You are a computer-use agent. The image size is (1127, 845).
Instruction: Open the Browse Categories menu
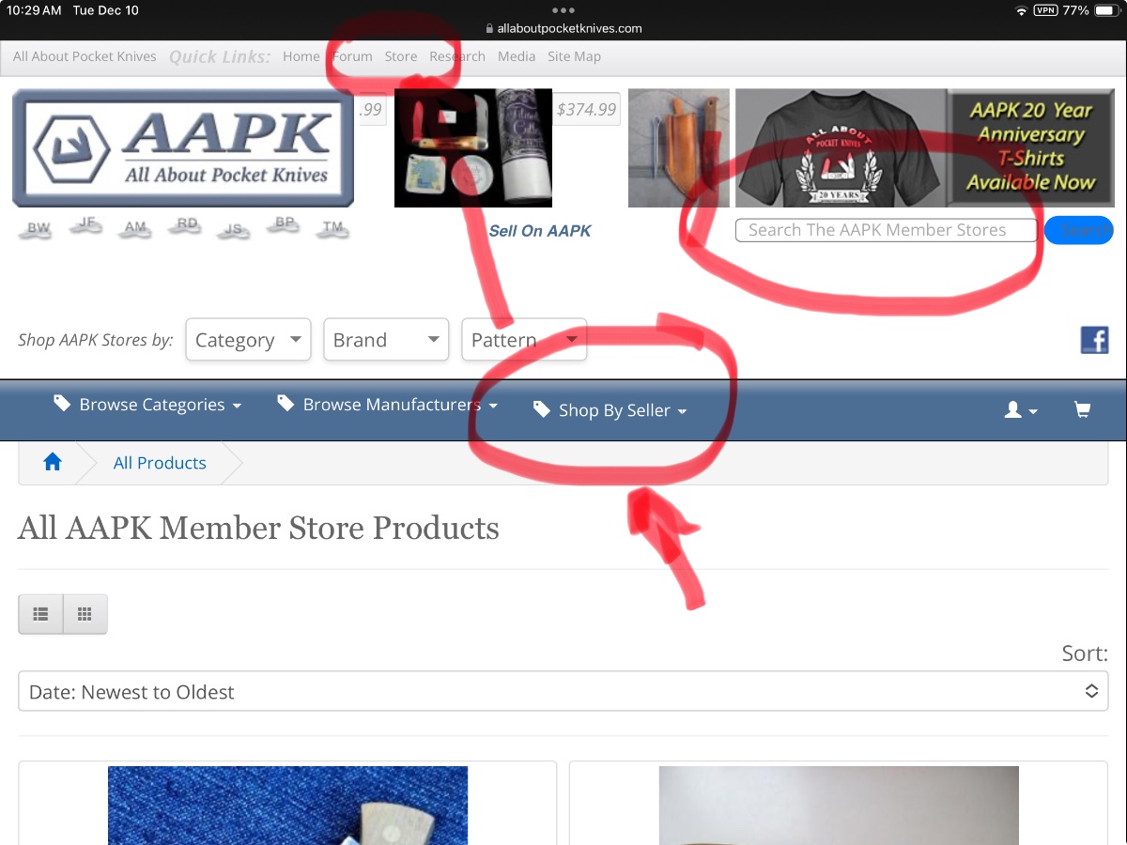click(147, 405)
